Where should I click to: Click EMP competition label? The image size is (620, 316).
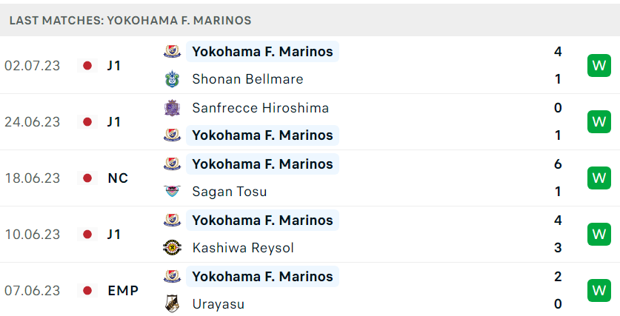click(x=123, y=291)
